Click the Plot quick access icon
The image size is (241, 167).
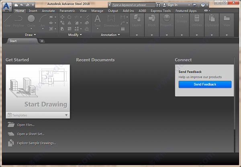click(x=28, y=5)
